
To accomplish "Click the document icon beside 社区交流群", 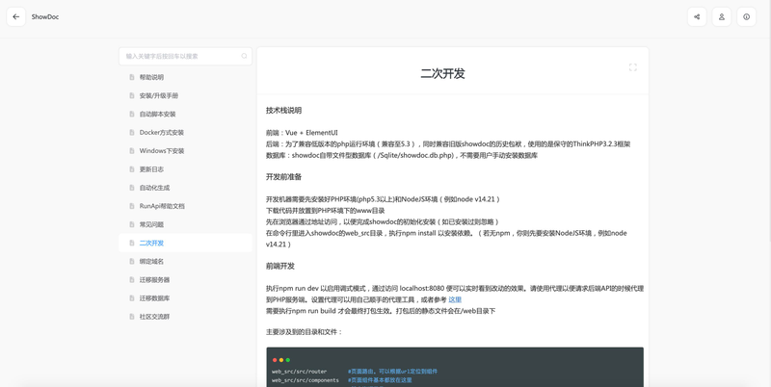I will click(132, 317).
